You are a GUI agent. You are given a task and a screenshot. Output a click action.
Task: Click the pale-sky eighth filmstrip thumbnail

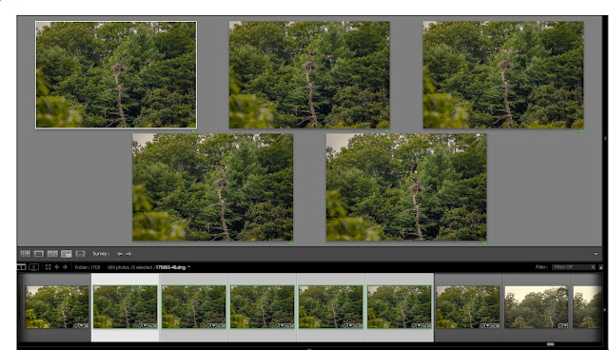point(536,307)
